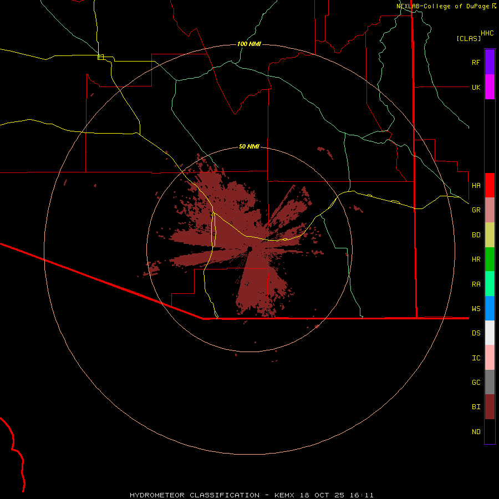Pick the RA light green legend swatch
This screenshot has height=499, width=499.
pos(490,284)
